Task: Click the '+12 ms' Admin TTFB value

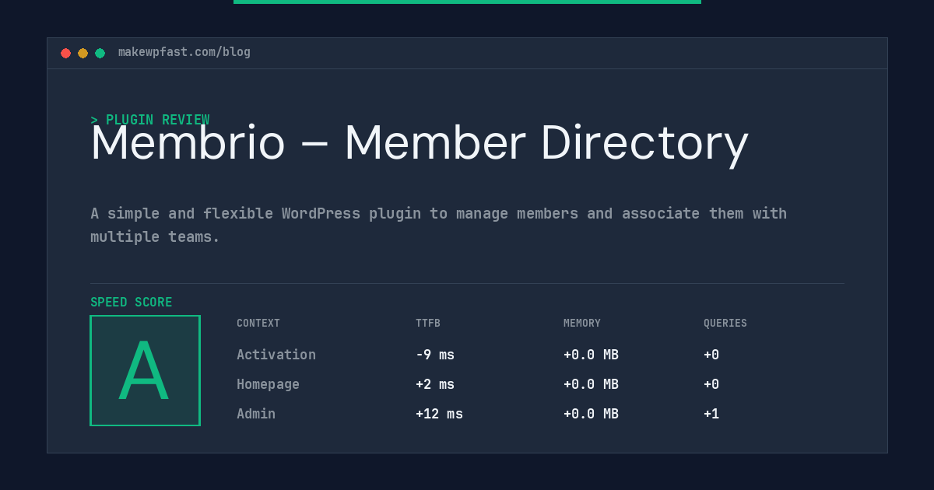Action: pos(439,414)
